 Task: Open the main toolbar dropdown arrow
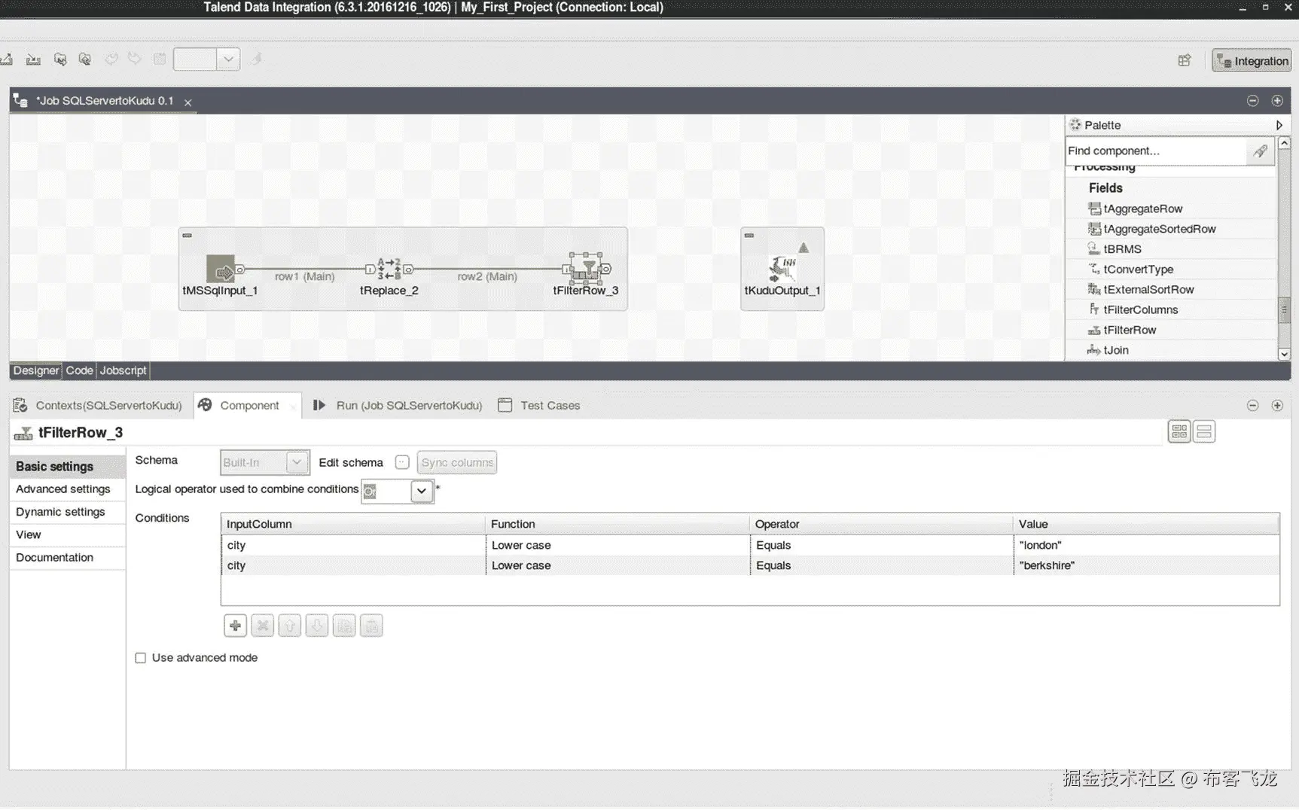tap(228, 59)
